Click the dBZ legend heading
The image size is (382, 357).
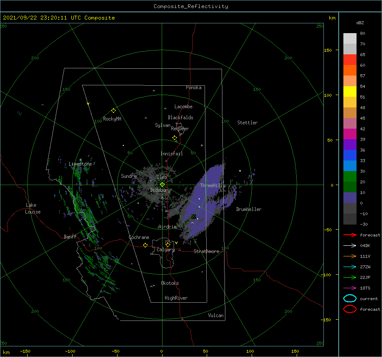coord(360,22)
